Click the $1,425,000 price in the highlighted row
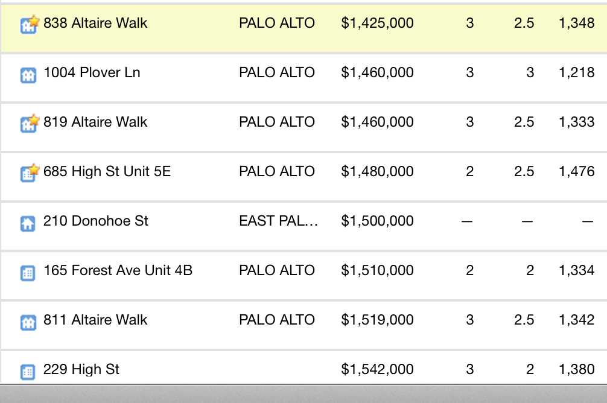The image size is (607, 403). [x=377, y=24]
